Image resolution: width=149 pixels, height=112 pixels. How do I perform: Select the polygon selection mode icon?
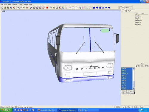[x=31, y=7]
